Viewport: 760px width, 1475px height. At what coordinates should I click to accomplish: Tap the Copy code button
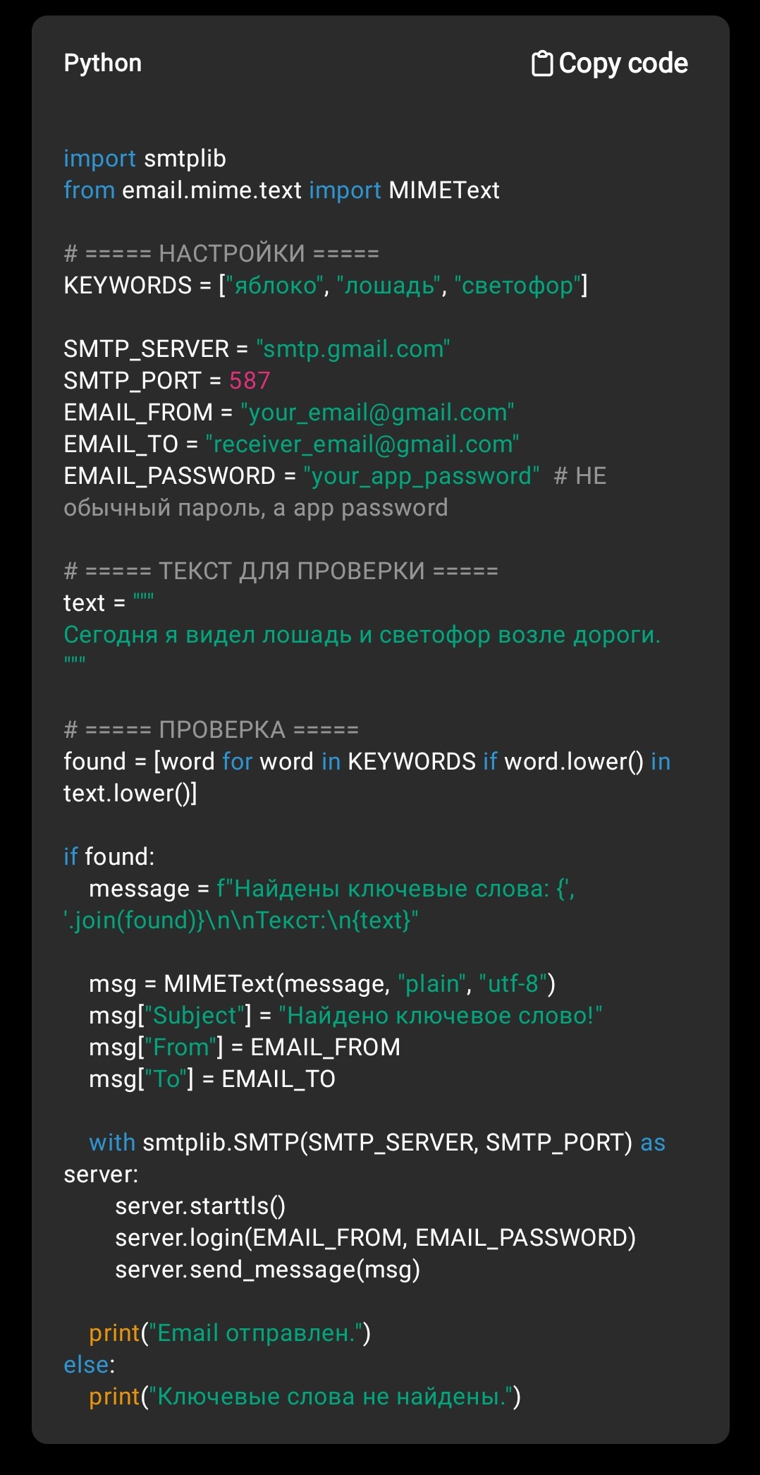pyautogui.click(x=609, y=63)
